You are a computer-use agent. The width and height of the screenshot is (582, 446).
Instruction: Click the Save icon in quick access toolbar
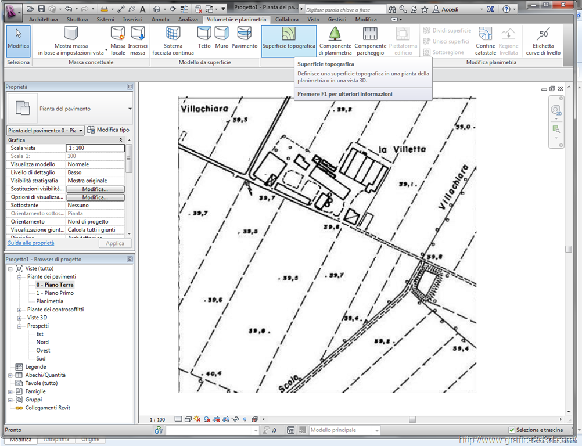(x=41, y=9)
